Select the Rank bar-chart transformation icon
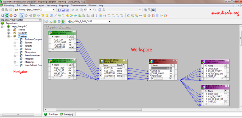Viewport: 242px width, 118px height. [x=80, y=15]
